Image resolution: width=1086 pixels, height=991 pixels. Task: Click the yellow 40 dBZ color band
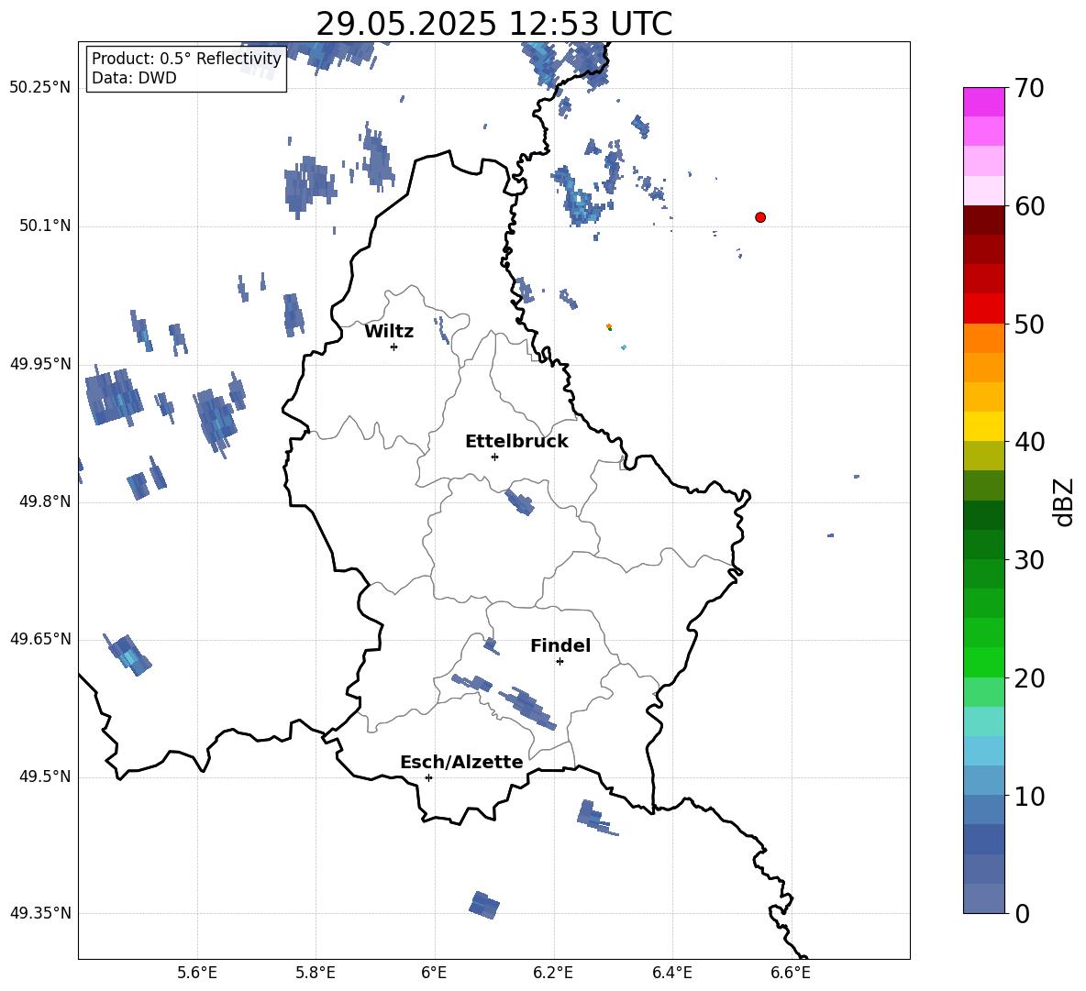click(983, 426)
